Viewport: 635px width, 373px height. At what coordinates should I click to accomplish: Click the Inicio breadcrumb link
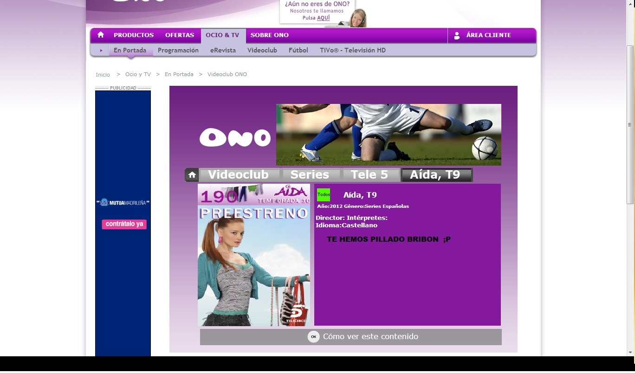click(103, 75)
